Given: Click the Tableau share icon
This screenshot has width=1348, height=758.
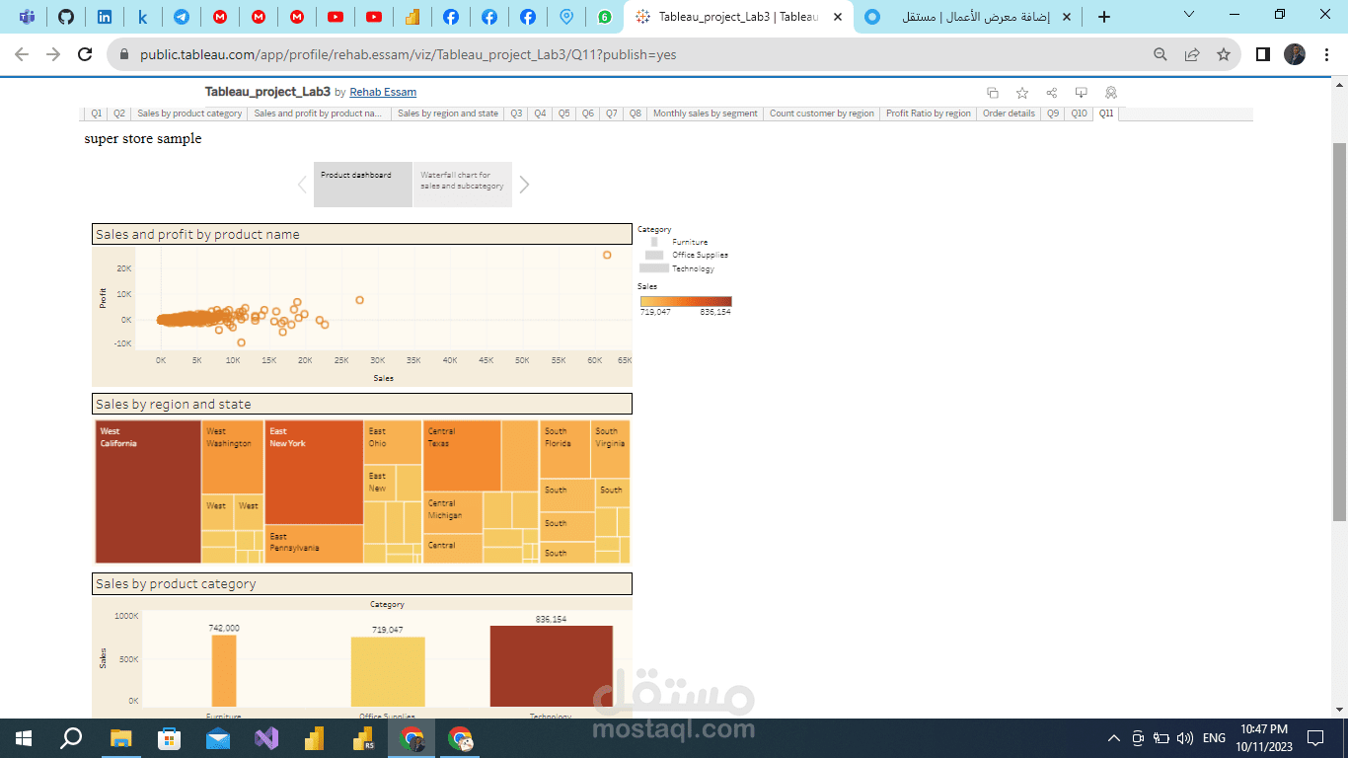Looking at the screenshot, I should tap(1052, 93).
